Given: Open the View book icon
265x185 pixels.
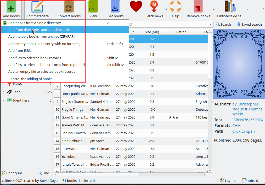Looking at the screenshot, I should (93, 7).
